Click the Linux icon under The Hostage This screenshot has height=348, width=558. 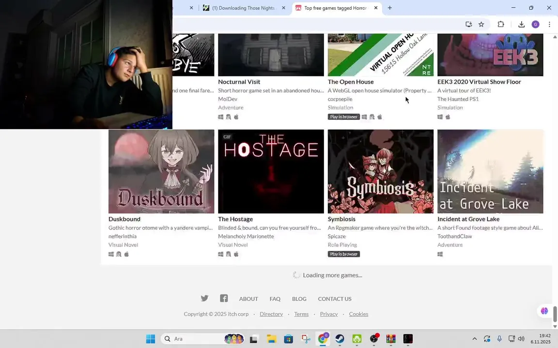point(229,254)
